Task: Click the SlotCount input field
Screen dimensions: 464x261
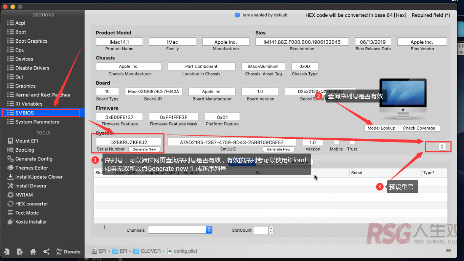Action: pos(261,230)
